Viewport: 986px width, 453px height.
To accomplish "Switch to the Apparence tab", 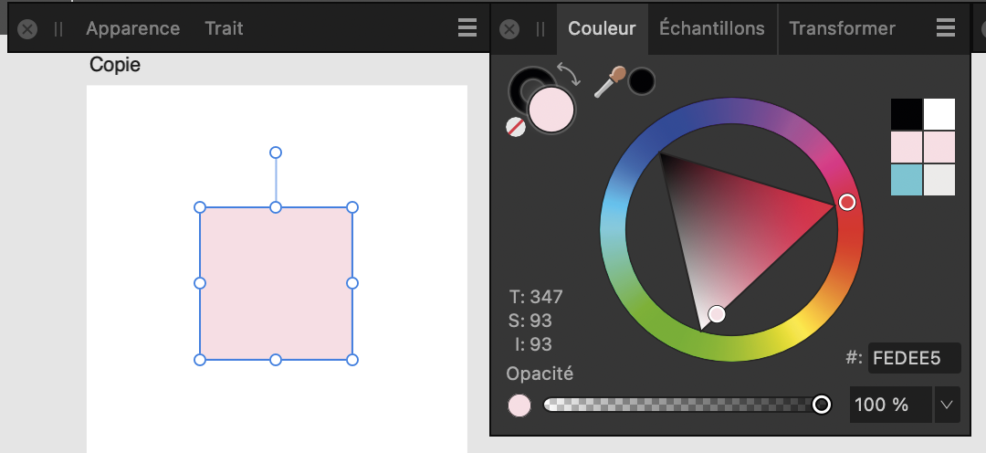I will point(132,28).
